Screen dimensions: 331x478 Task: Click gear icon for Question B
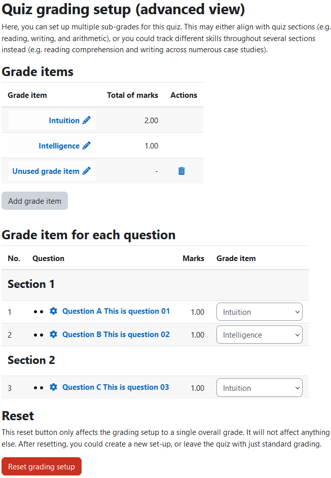pyautogui.click(x=53, y=335)
